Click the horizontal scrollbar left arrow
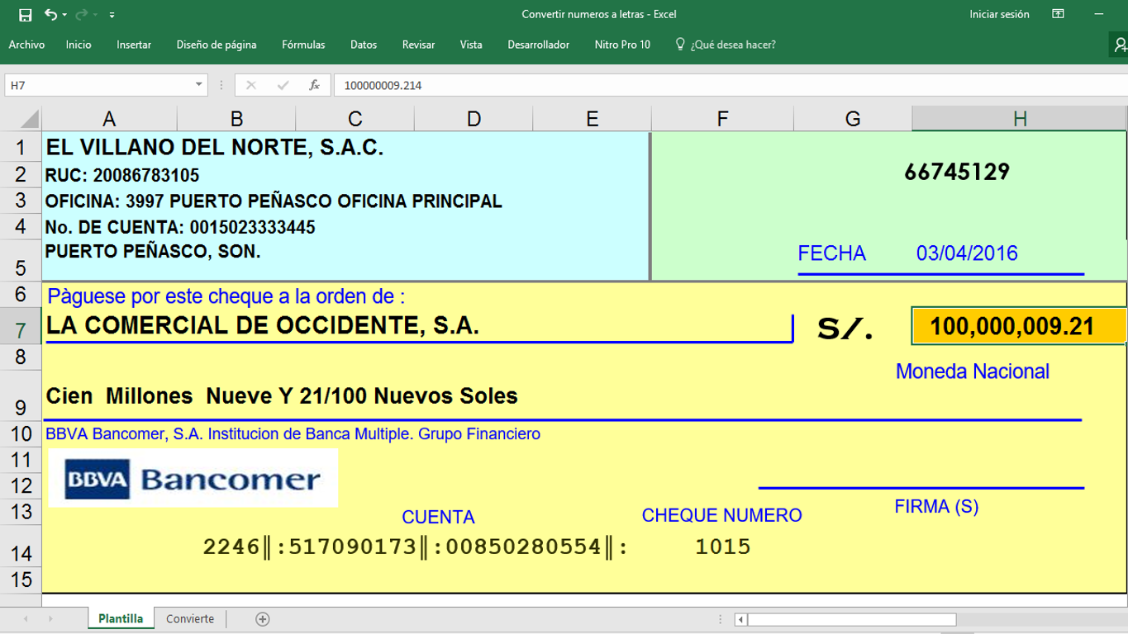Screen dimensions: 1128x634 pos(741,619)
